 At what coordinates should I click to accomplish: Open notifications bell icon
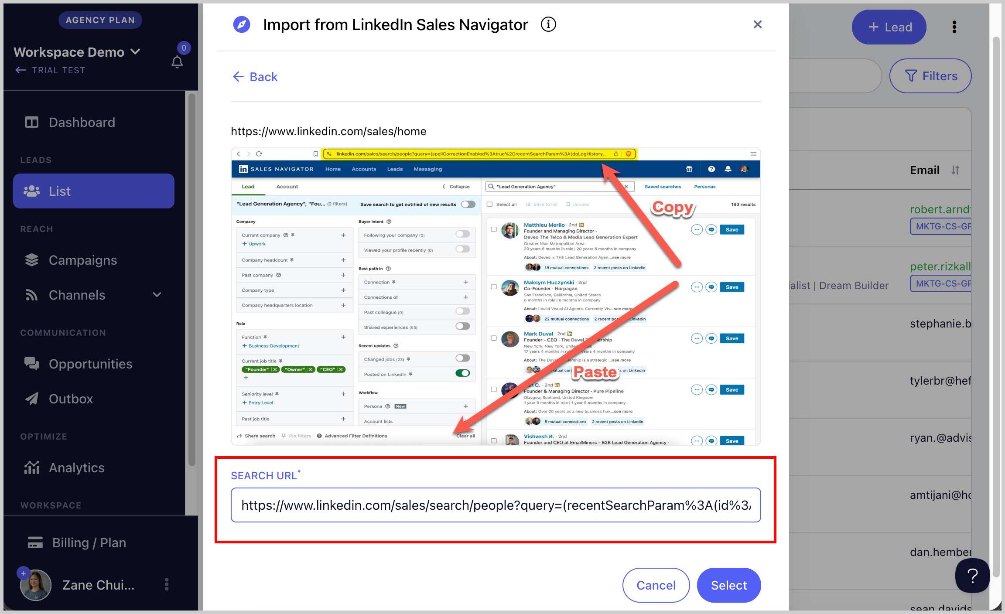(177, 62)
